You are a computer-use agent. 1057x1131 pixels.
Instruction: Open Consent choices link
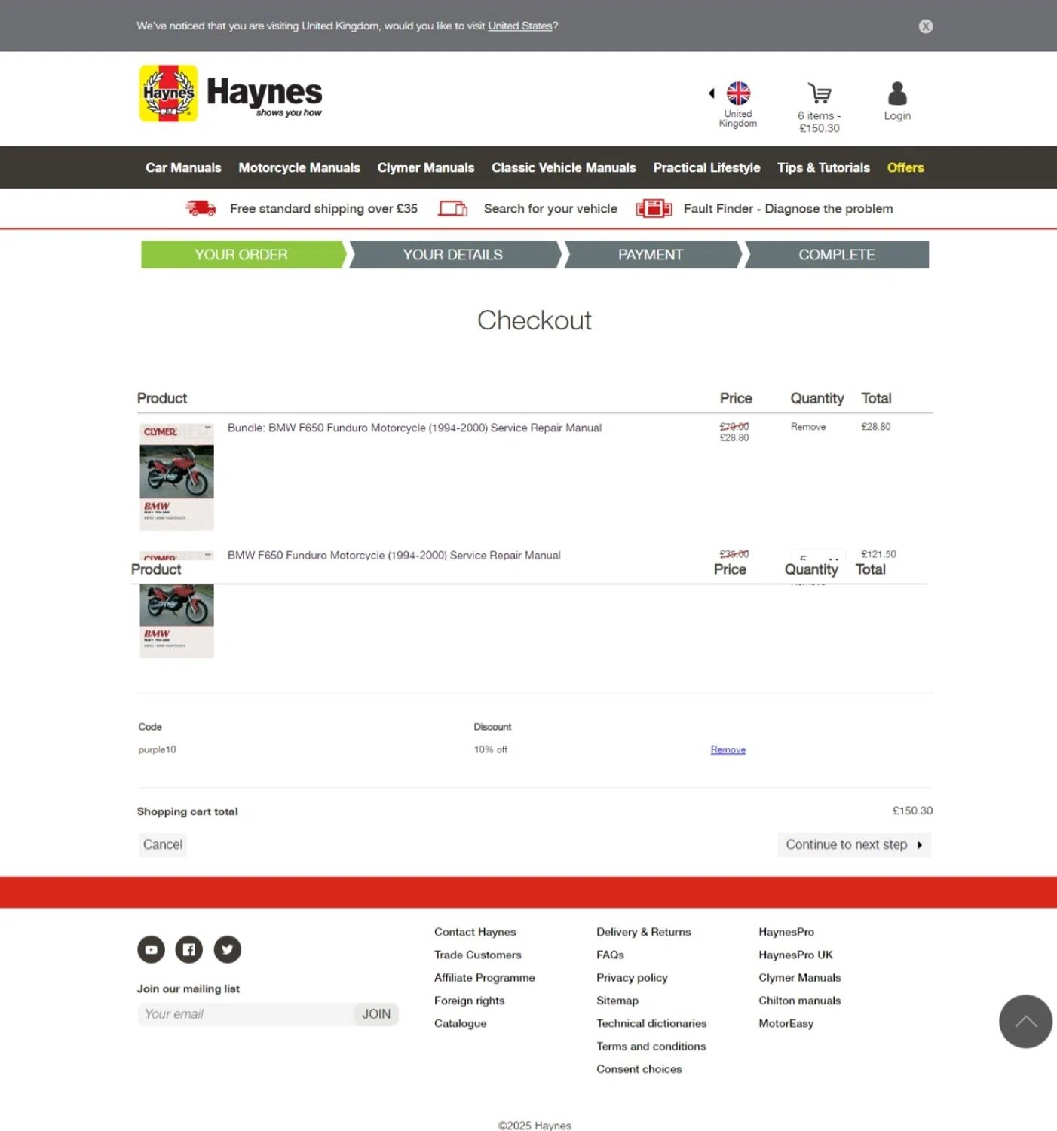(639, 1069)
